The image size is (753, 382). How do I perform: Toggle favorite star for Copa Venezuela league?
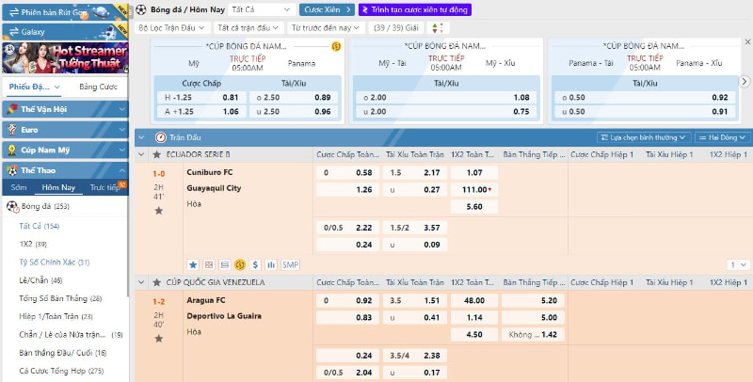click(x=156, y=282)
